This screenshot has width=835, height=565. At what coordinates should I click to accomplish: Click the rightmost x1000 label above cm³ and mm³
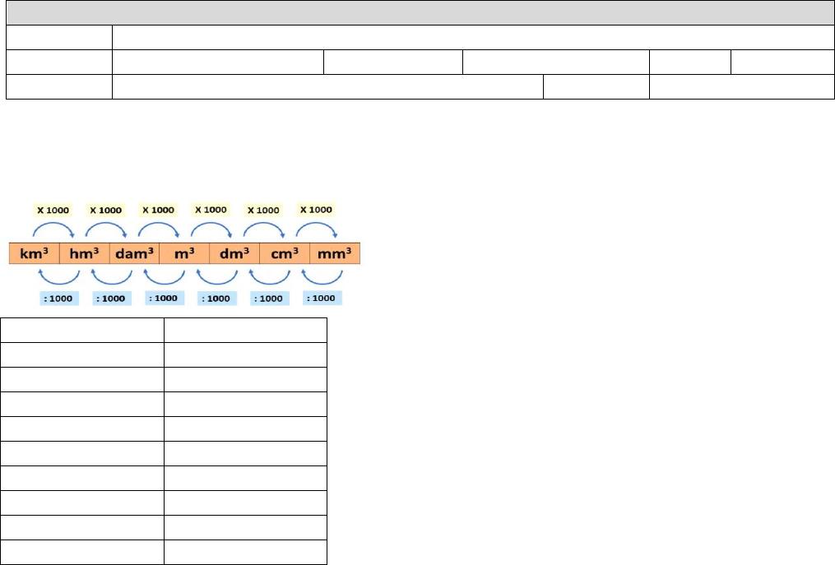pyautogui.click(x=317, y=211)
